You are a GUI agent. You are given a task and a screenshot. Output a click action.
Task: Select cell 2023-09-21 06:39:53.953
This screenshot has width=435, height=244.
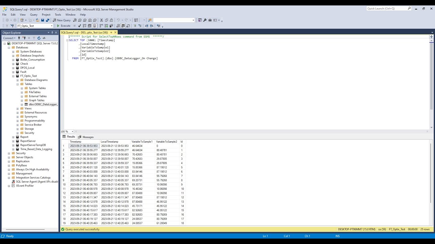click(84, 146)
